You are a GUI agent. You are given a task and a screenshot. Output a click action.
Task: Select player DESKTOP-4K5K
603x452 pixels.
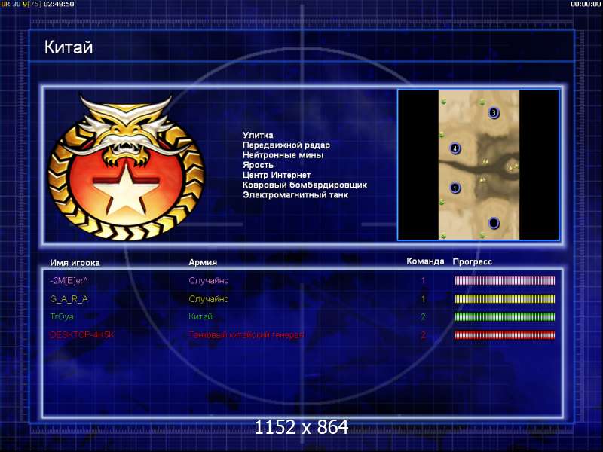82,335
